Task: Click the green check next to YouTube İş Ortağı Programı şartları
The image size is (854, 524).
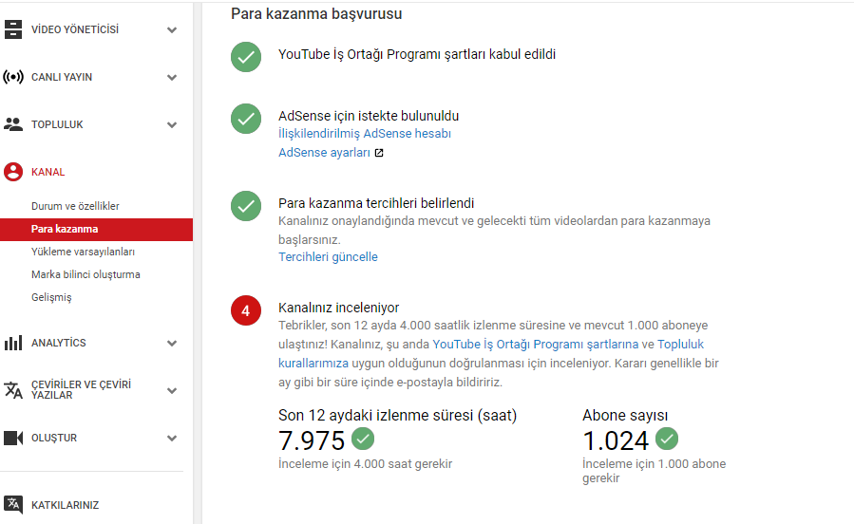Action: (x=246, y=57)
